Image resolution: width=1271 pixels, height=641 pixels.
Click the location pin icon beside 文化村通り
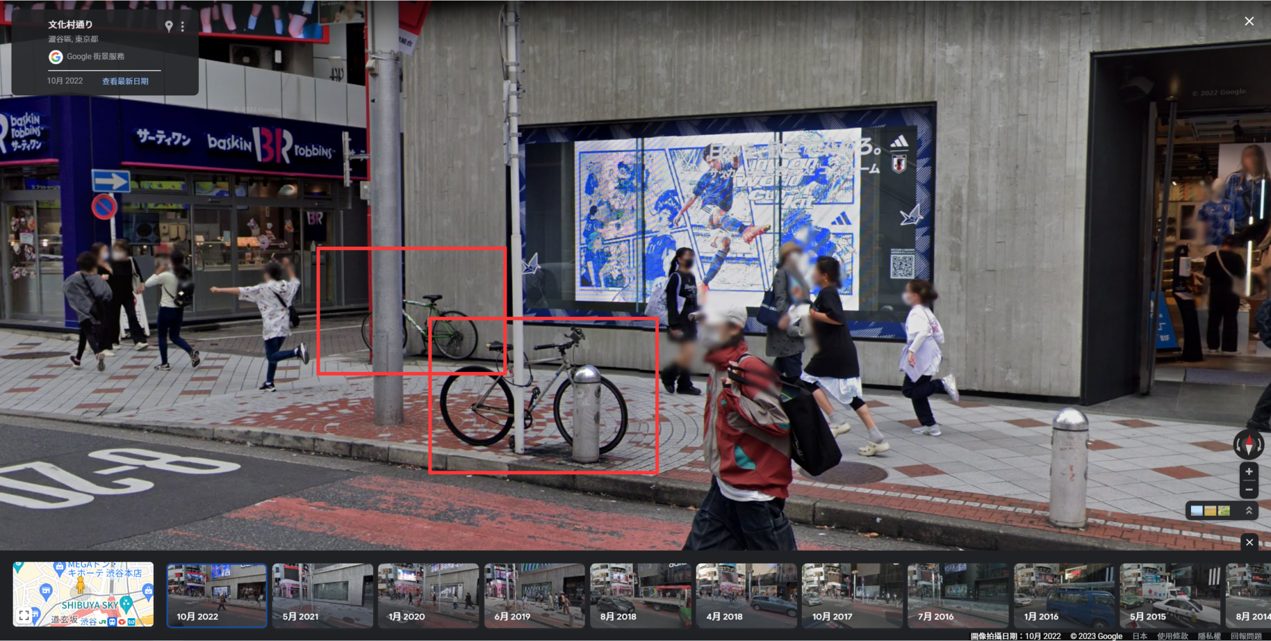point(168,26)
